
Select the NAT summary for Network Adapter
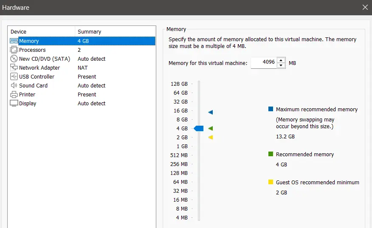coord(83,68)
